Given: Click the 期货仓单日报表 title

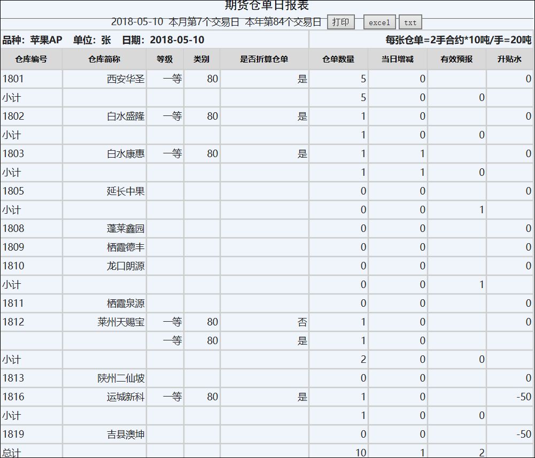Looking at the screenshot, I should click(267, 6).
